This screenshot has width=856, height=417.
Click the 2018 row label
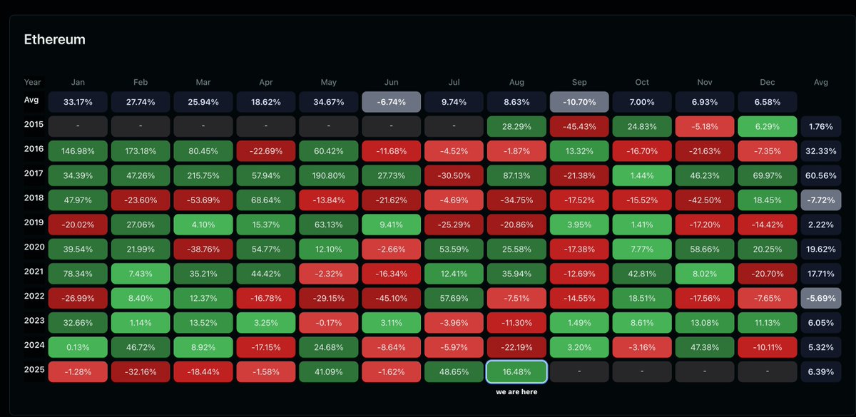point(34,198)
